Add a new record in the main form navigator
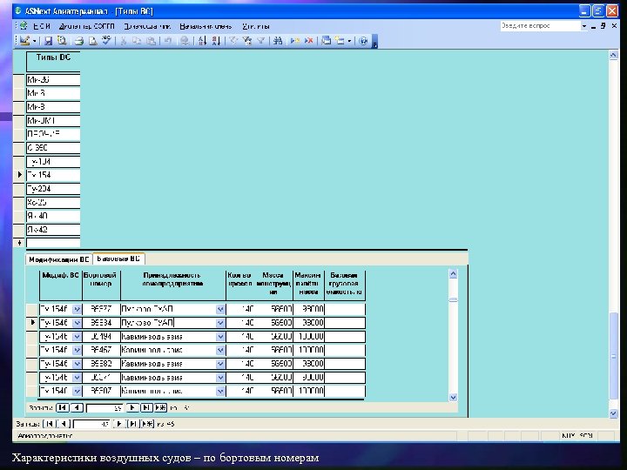627x470 pixels. coord(147,424)
